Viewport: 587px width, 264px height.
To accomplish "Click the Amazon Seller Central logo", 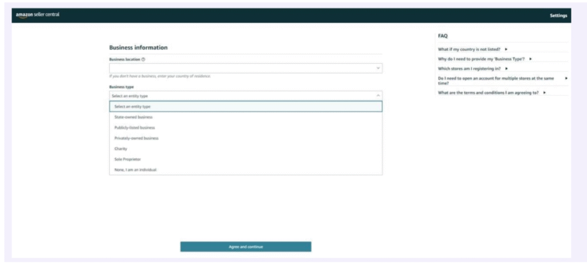I will click(37, 15).
